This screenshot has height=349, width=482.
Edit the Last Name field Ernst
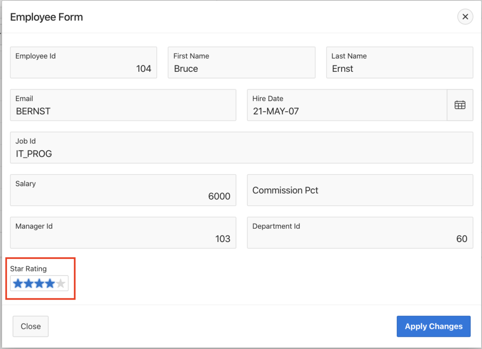pos(400,62)
